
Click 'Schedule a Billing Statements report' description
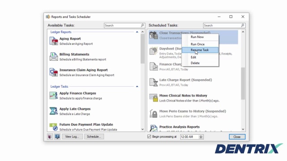pos(83,59)
